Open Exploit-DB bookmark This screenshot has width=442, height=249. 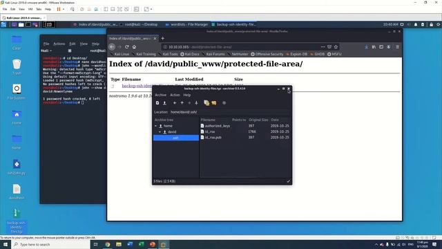point(296,54)
